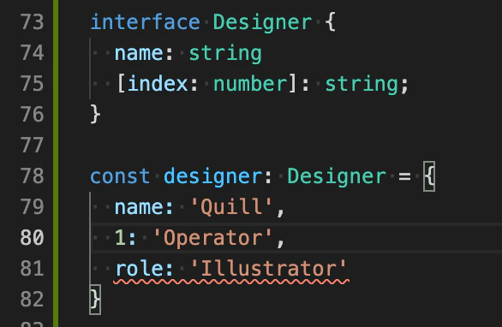The height and width of the screenshot is (327, 502).
Task: Click the 'Designer' type annotation on line 78
Action: tap(337, 176)
